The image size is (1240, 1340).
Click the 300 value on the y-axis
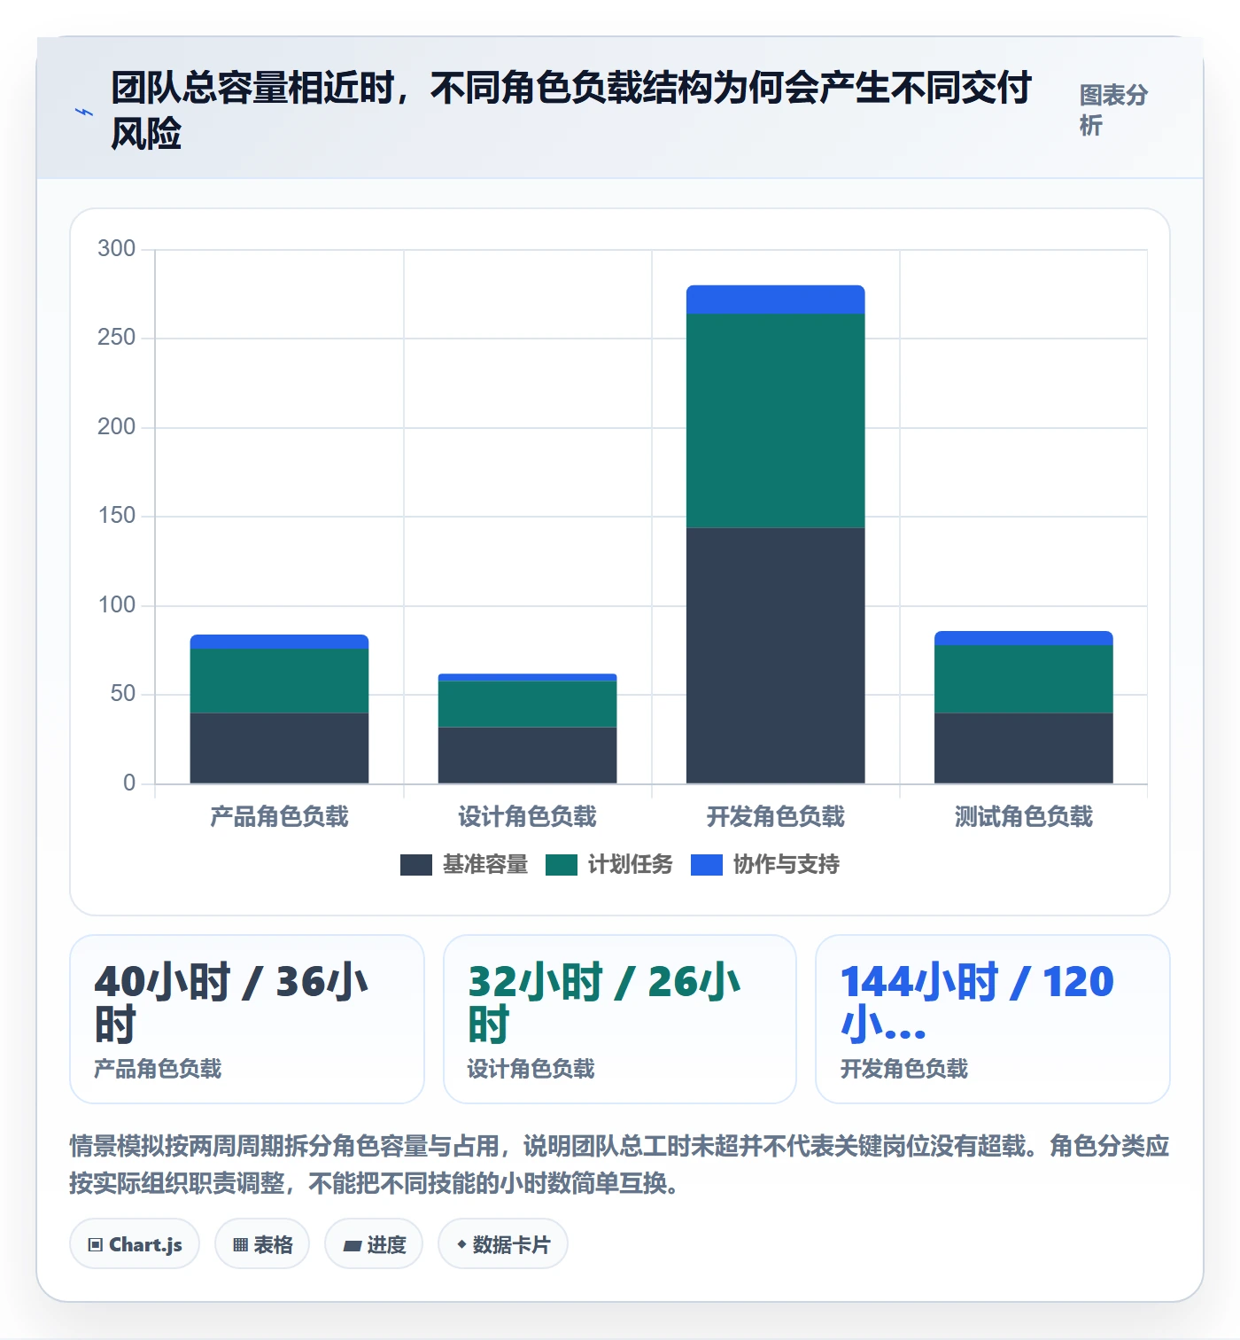click(x=117, y=248)
